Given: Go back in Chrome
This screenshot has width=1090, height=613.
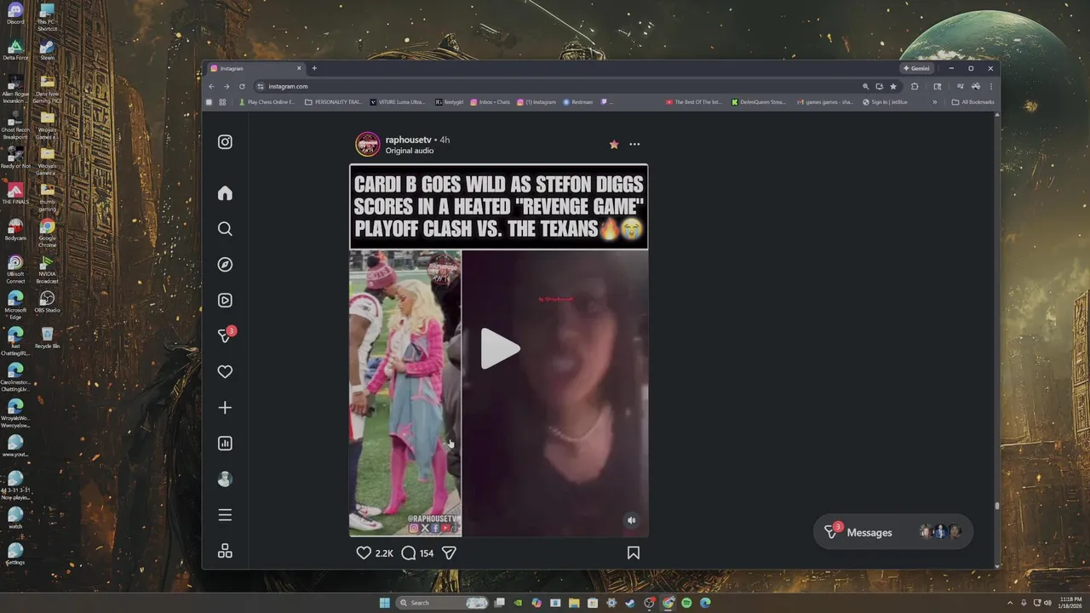Looking at the screenshot, I should pyautogui.click(x=212, y=86).
